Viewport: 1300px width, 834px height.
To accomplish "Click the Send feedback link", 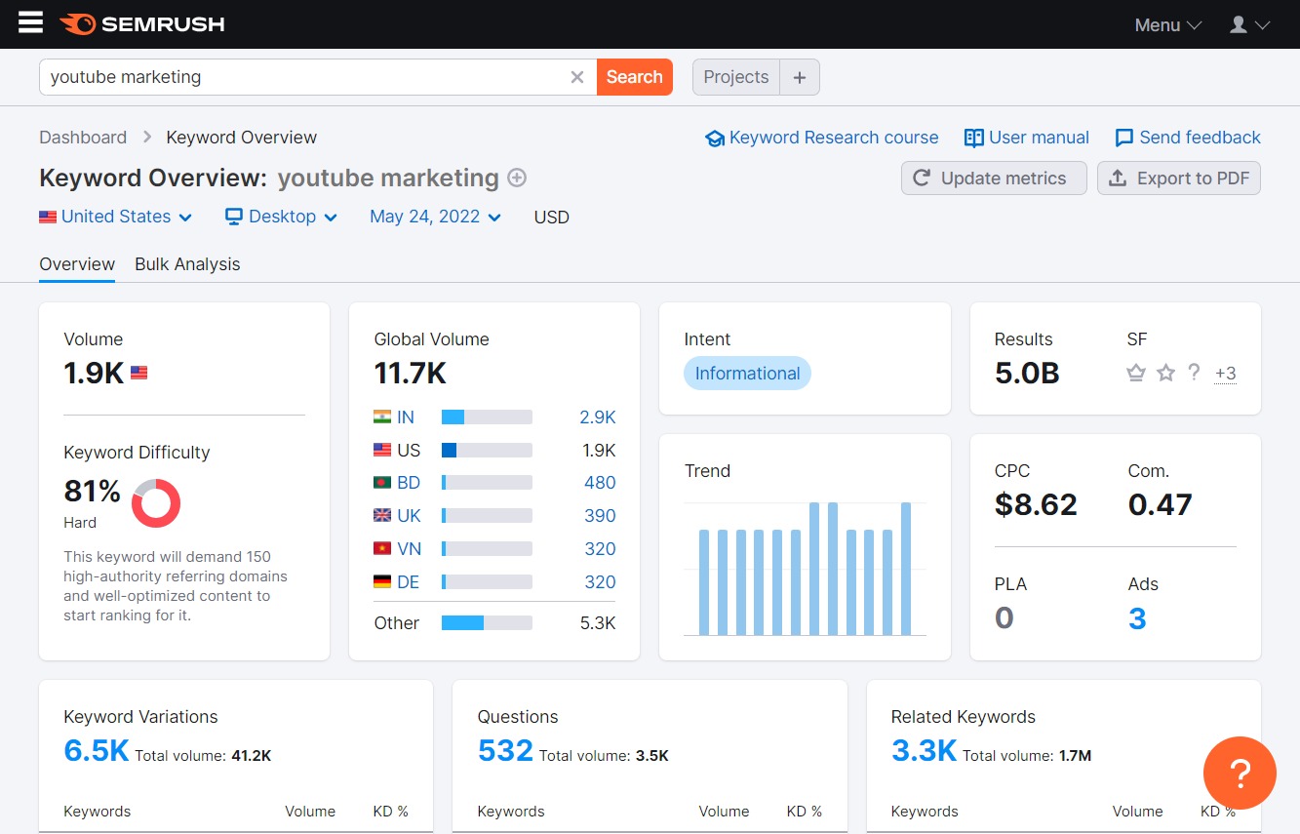I will pyautogui.click(x=1188, y=138).
